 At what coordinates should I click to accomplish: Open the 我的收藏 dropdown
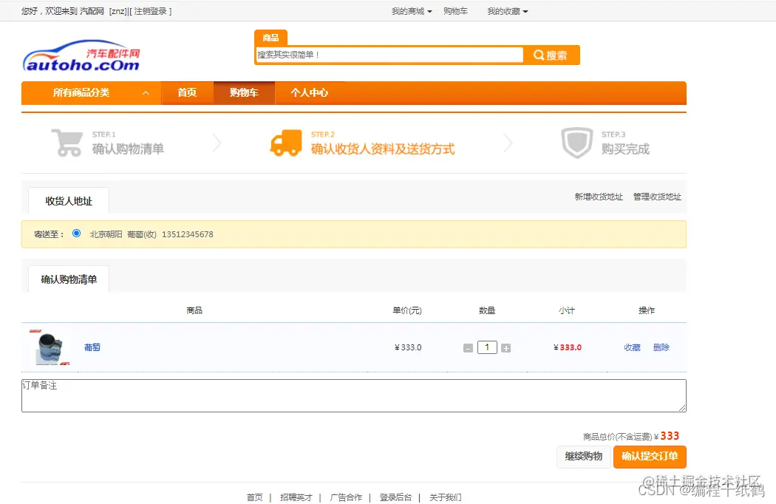[x=507, y=11]
